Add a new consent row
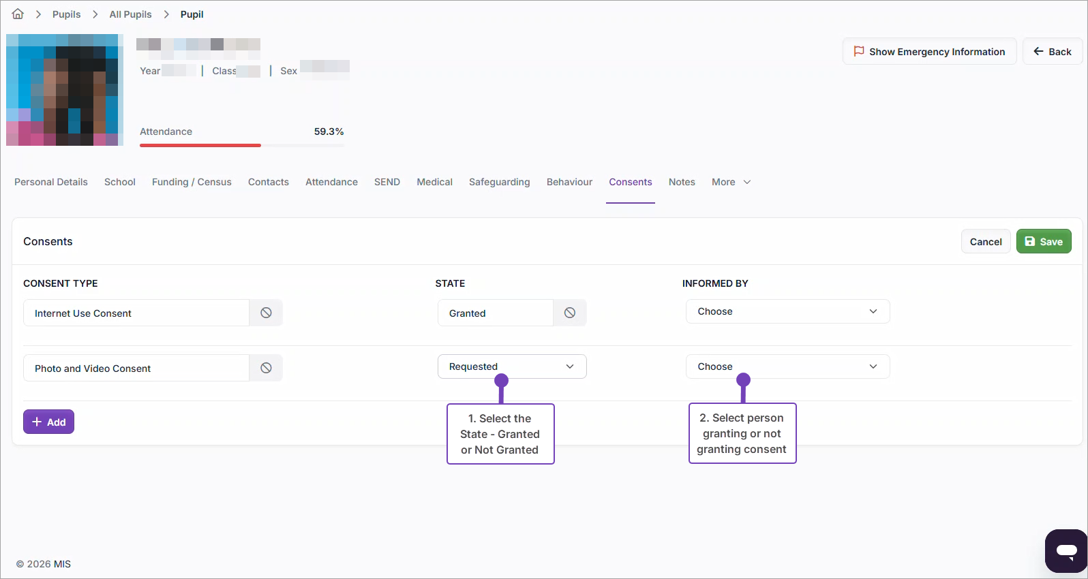The height and width of the screenshot is (579, 1088). tap(48, 422)
